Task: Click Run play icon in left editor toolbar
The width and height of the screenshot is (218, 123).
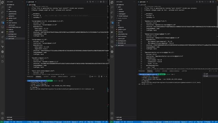Action: click(x=88, y=2)
